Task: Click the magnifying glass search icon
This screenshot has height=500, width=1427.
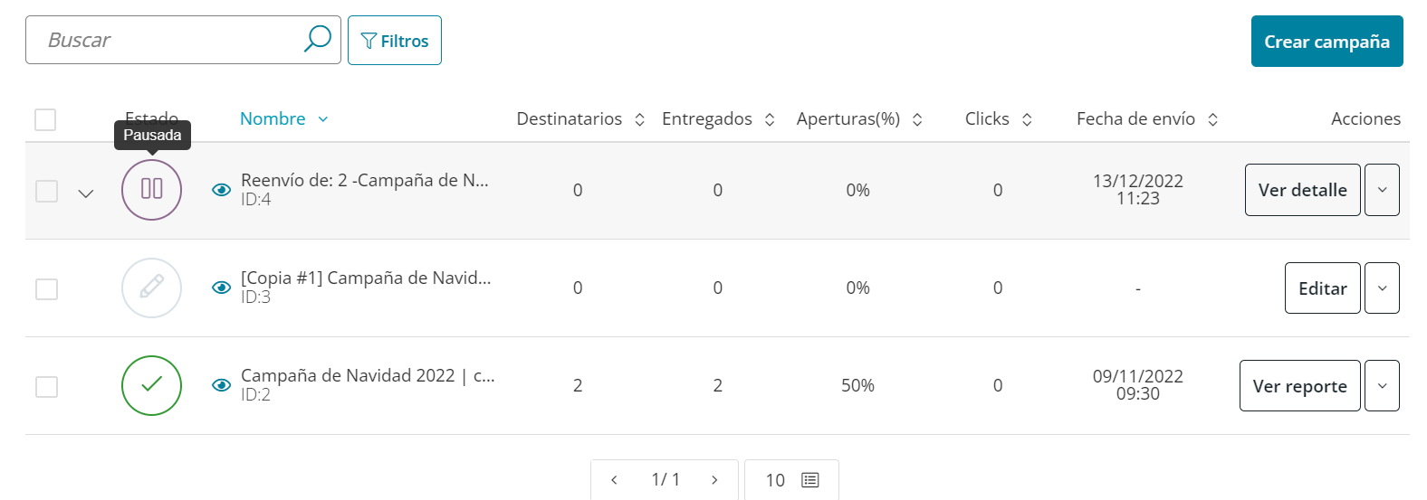Action: pos(317,39)
